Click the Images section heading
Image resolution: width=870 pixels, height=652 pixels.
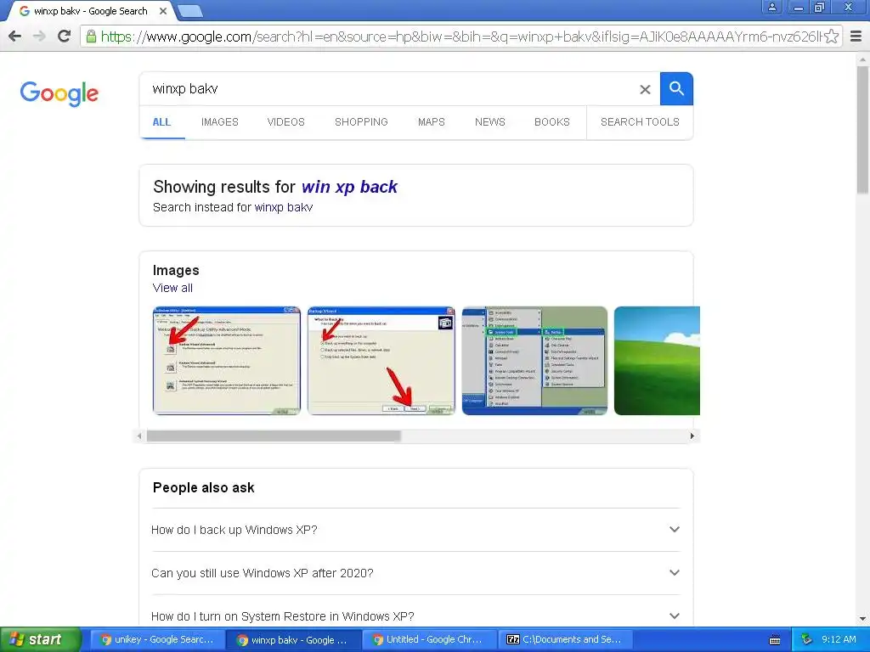coord(176,270)
